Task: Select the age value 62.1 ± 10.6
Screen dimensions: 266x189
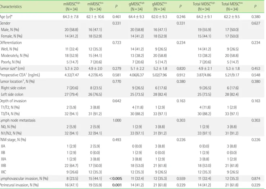Action: point(95,17)
